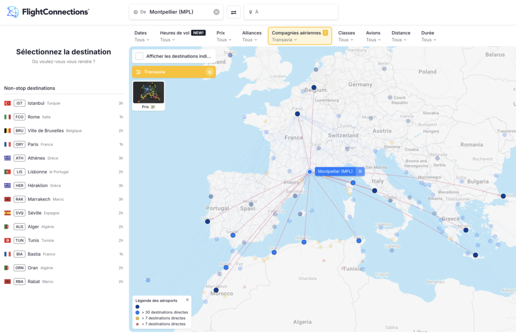This screenshot has width=516, height=334.
Task: Click the Seville airport dot on map
Action: pyautogui.click(x=233, y=235)
